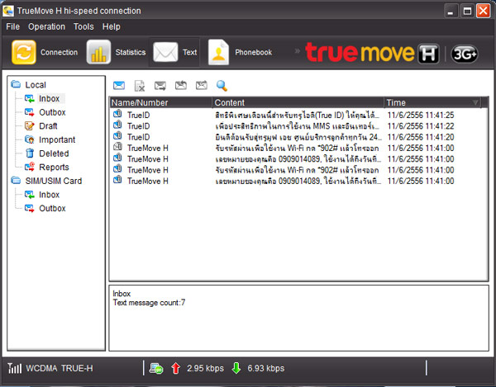The width and height of the screenshot is (496, 387).
Task: Click the signal strength bars icon
Action: pyautogui.click(x=15, y=368)
